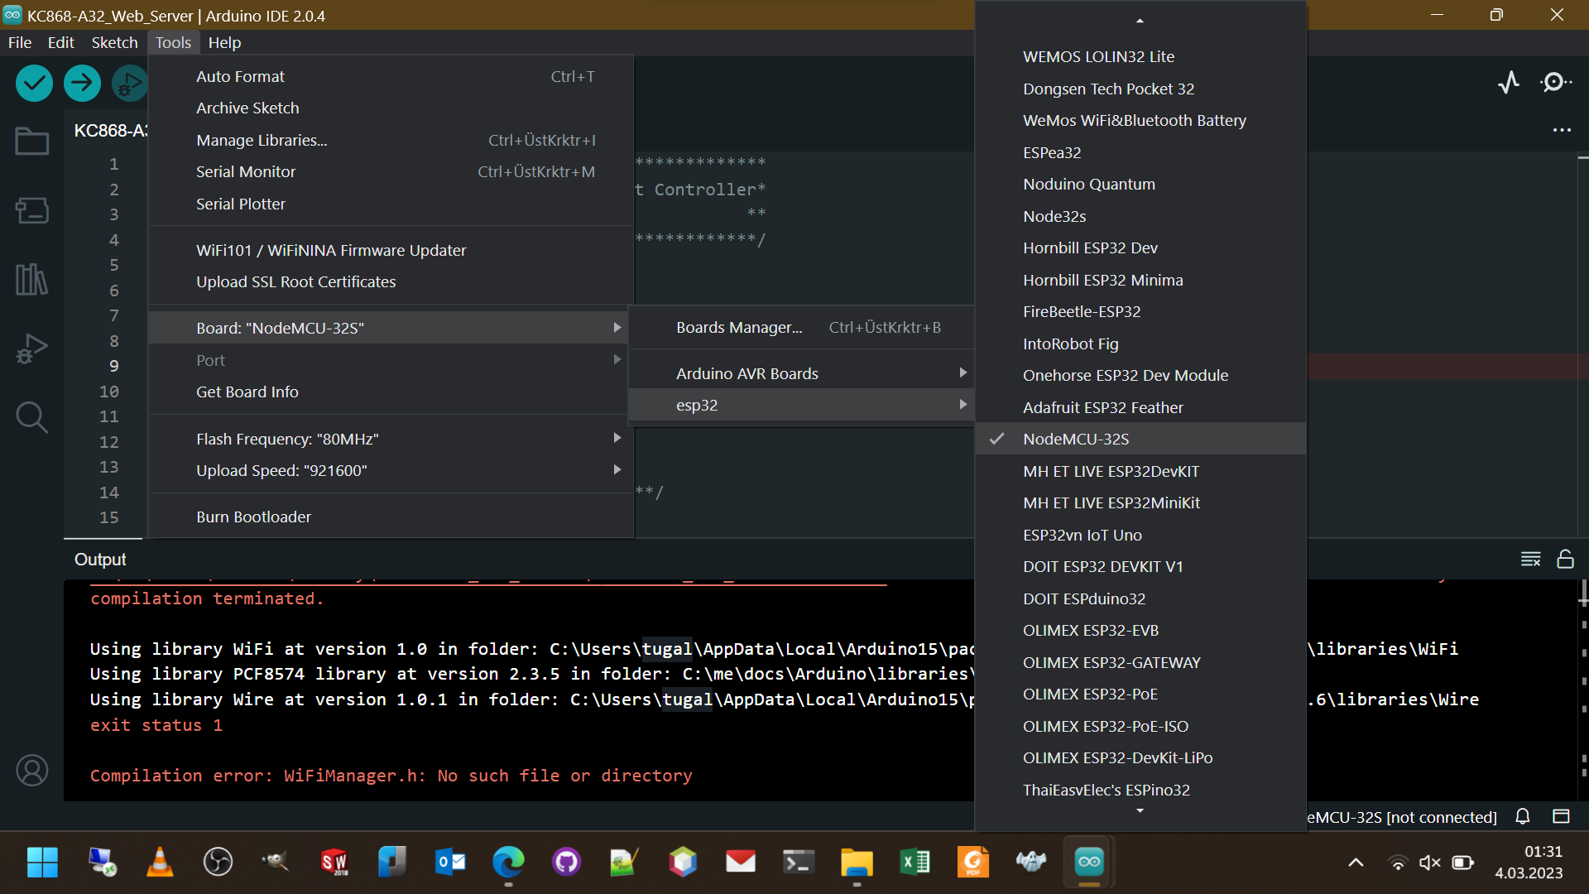Click the Verify checkmark button
Viewport: 1589px width, 894px height.
click(x=34, y=83)
